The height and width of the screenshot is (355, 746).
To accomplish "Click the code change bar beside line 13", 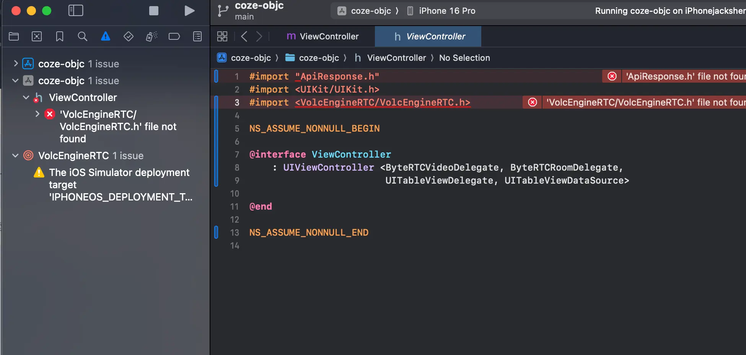I will 216,232.
